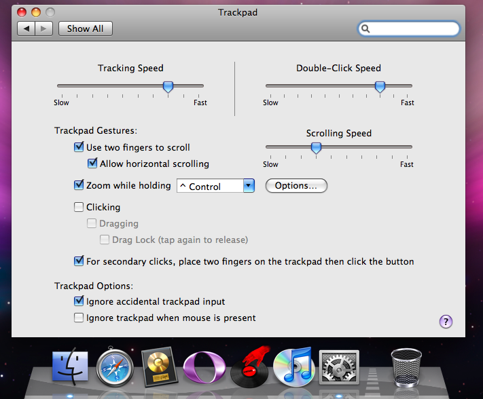
Task: Open the zoom Options… button
Action: [x=296, y=186]
